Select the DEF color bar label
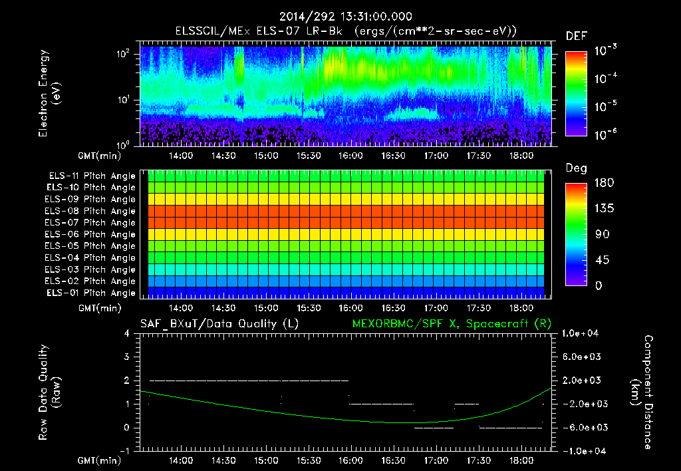Viewport: 681px width, 471px height. pos(576,36)
